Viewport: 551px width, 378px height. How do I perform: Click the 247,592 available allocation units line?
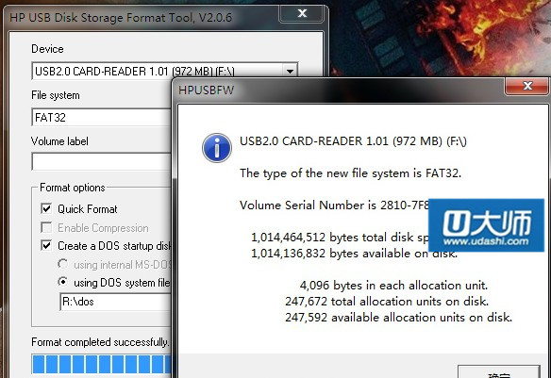click(398, 318)
